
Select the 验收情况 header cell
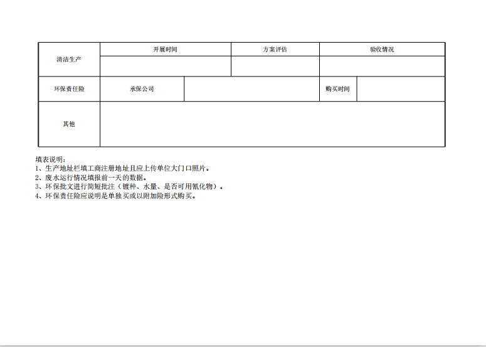382,50
